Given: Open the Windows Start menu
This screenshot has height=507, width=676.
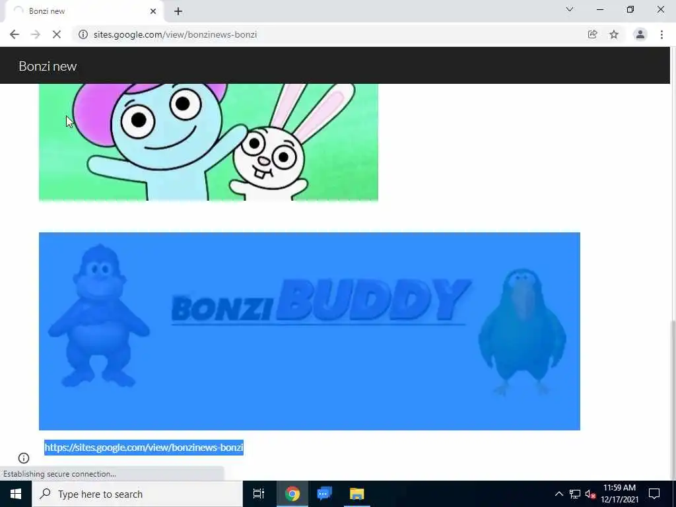Looking at the screenshot, I should pyautogui.click(x=16, y=494).
